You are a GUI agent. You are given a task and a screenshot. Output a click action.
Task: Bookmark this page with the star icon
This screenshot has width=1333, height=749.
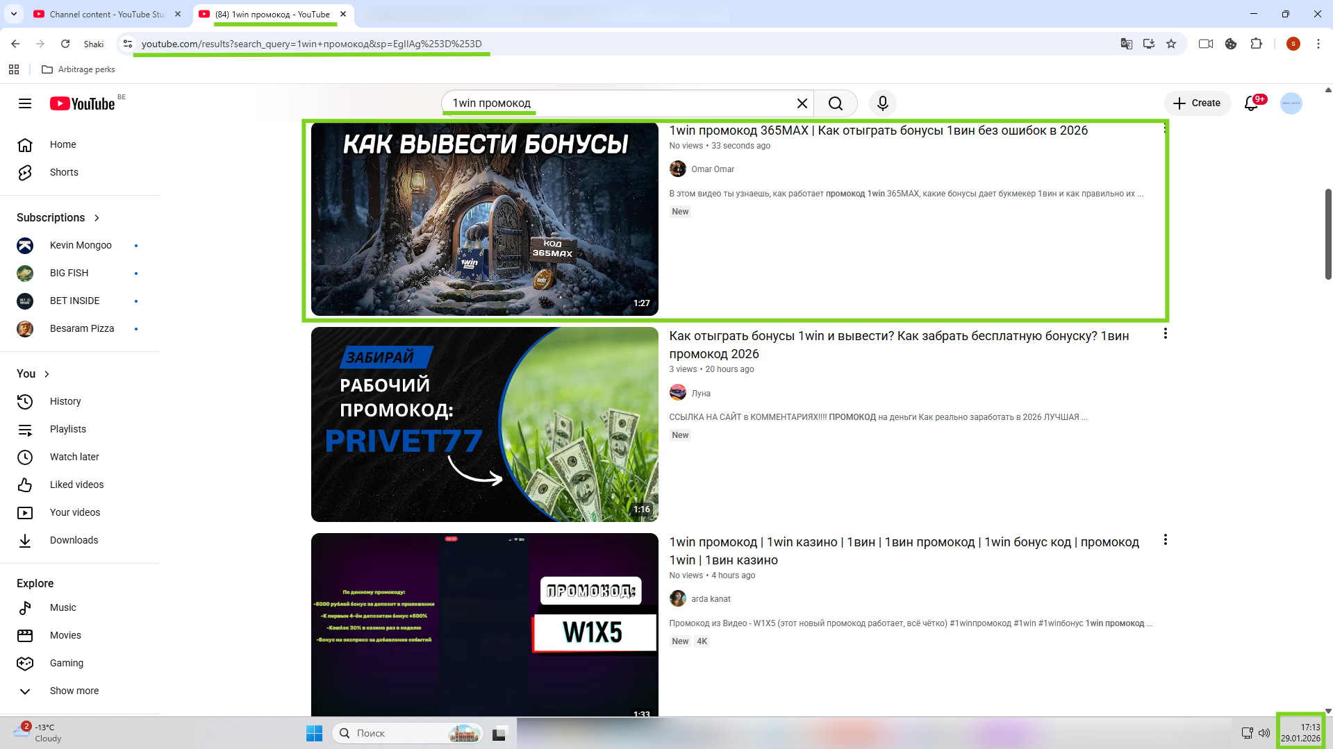pos(1171,44)
